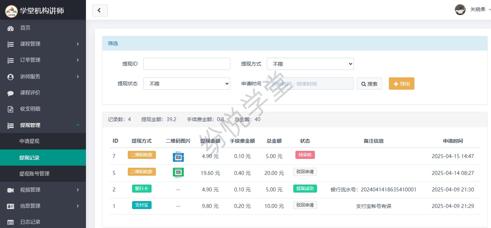The width and height of the screenshot is (491, 228).
Task: Click the course review speech bubble icon
Action: pos(10,93)
